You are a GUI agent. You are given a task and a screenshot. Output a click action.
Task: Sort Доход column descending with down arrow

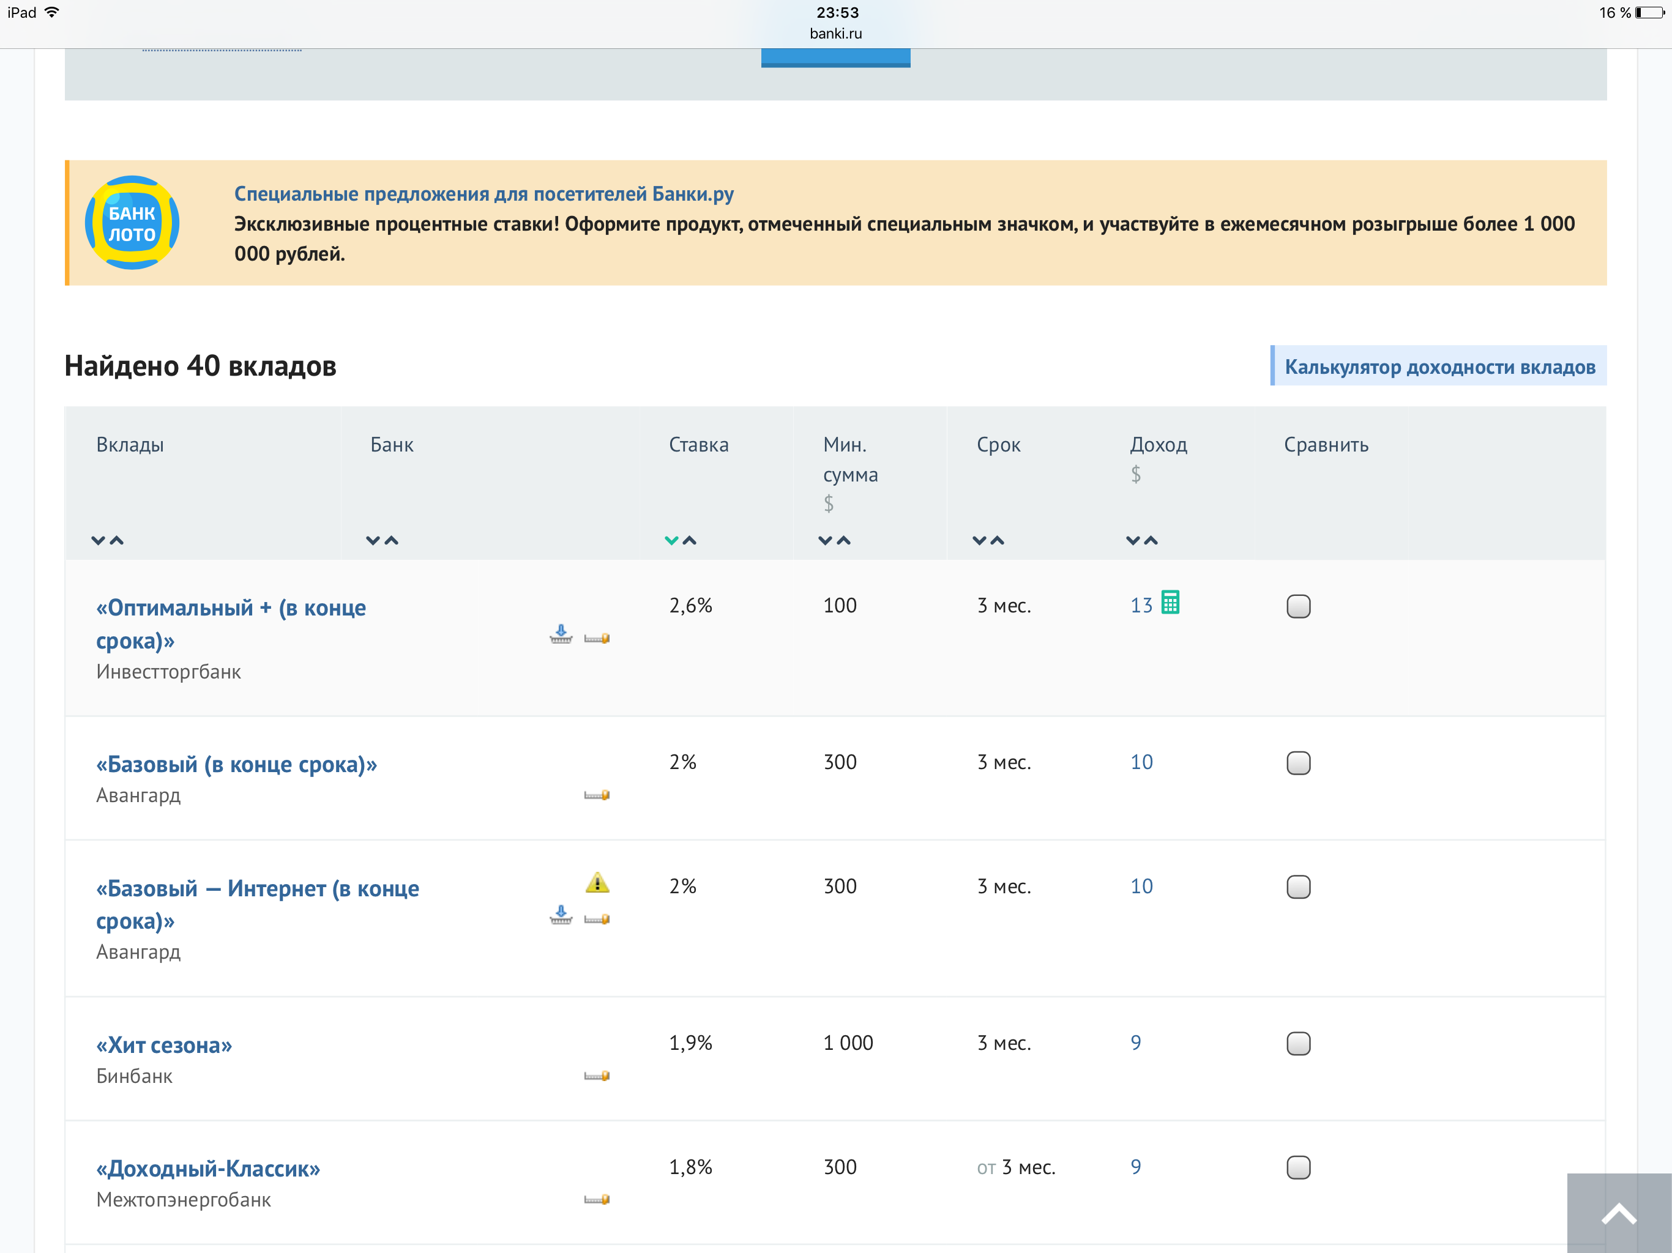tap(1133, 540)
